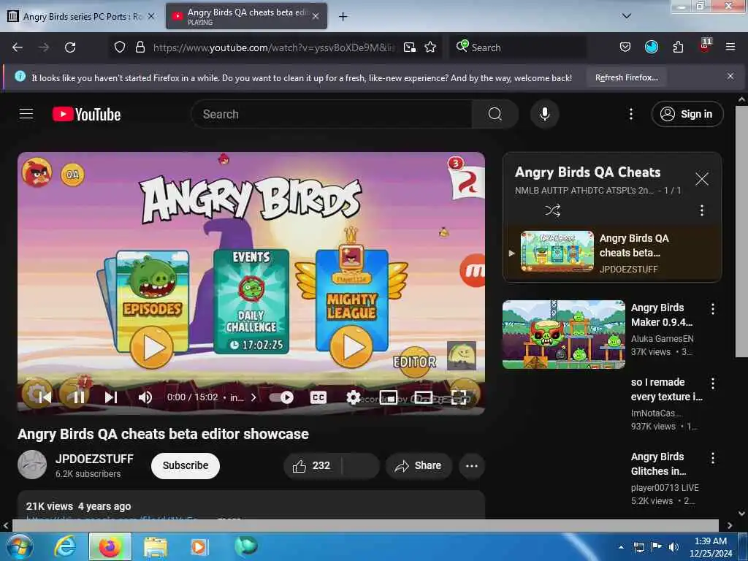The width and height of the screenshot is (748, 561).
Task: Bookmark this page with the star
Action: (430, 47)
